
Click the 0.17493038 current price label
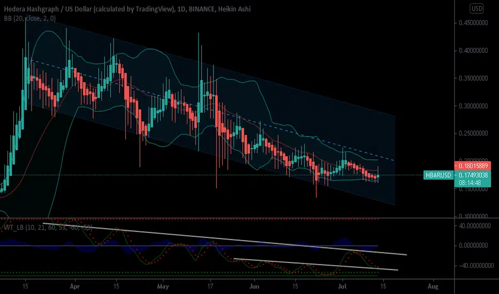[x=473, y=175]
